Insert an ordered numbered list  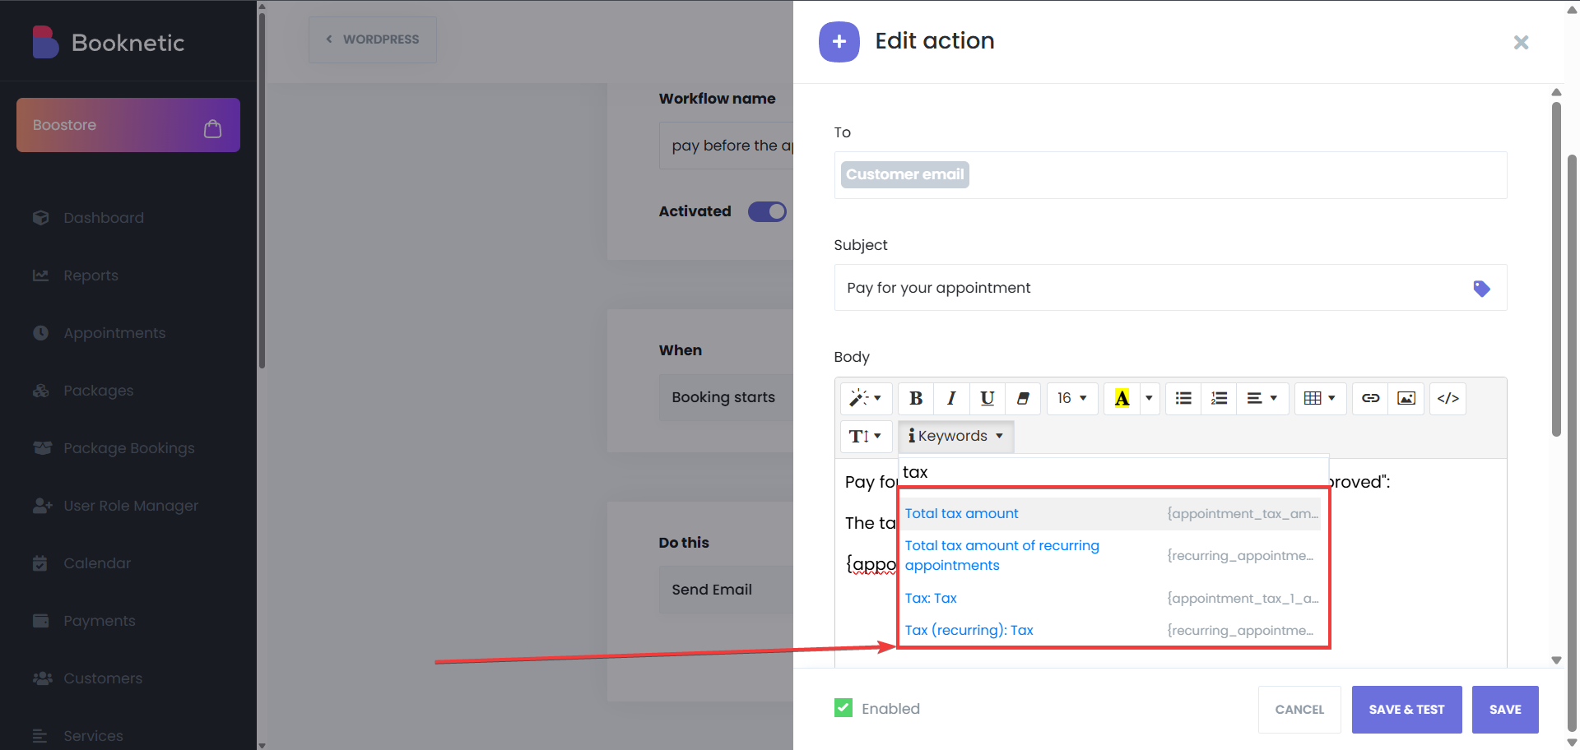(1219, 399)
